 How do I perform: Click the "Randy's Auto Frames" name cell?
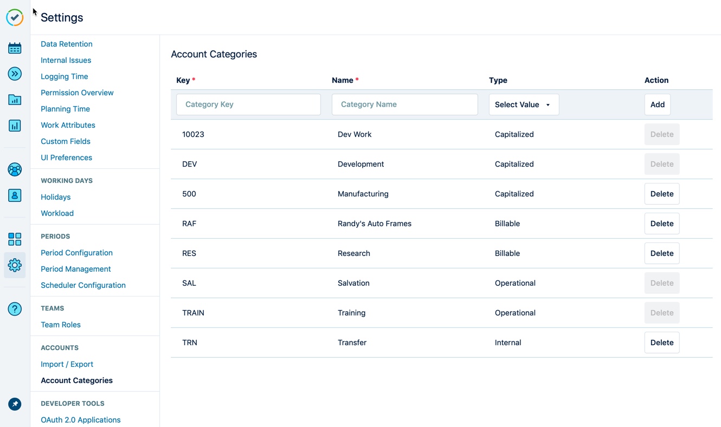375,224
